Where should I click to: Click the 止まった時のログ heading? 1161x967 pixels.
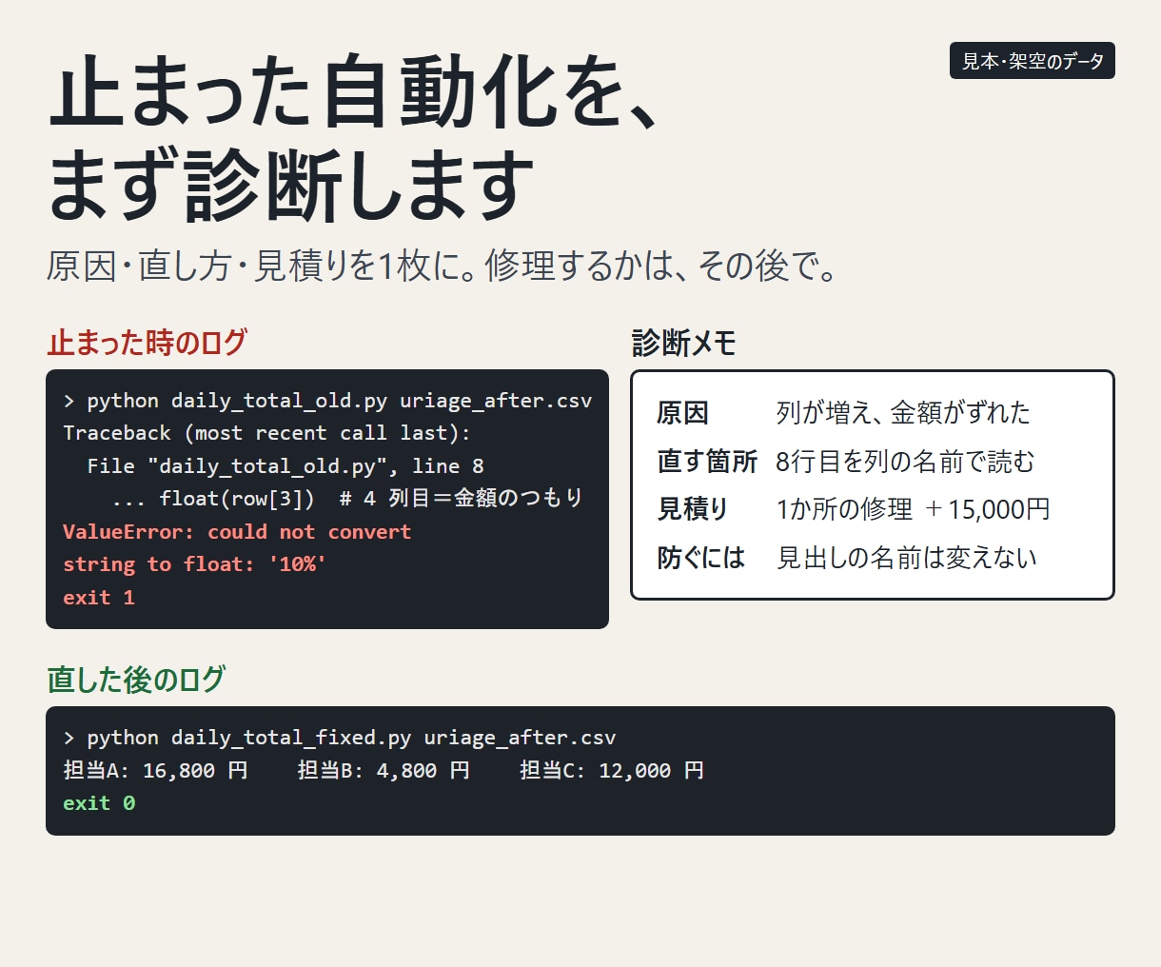click(148, 342)
